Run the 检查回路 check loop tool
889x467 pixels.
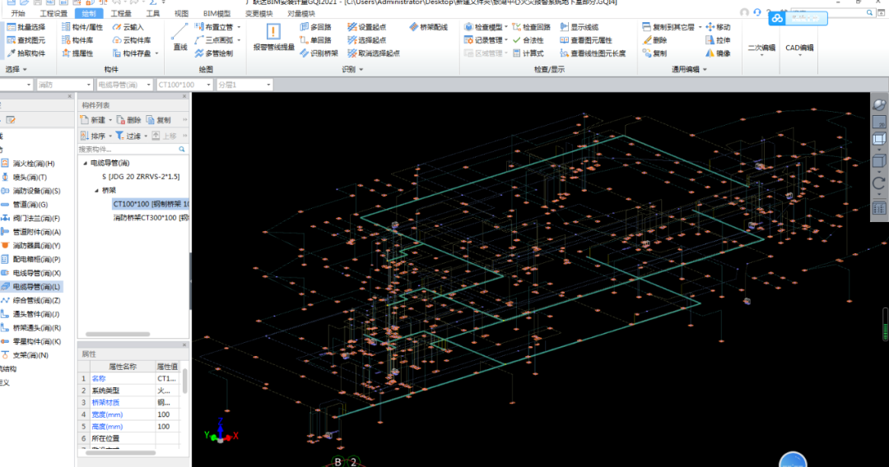pos(531,26)
